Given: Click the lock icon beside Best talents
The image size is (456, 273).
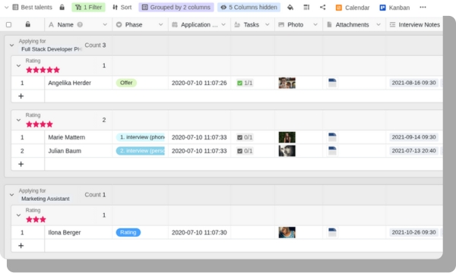Looking at the screenshot, I should 62,8.
